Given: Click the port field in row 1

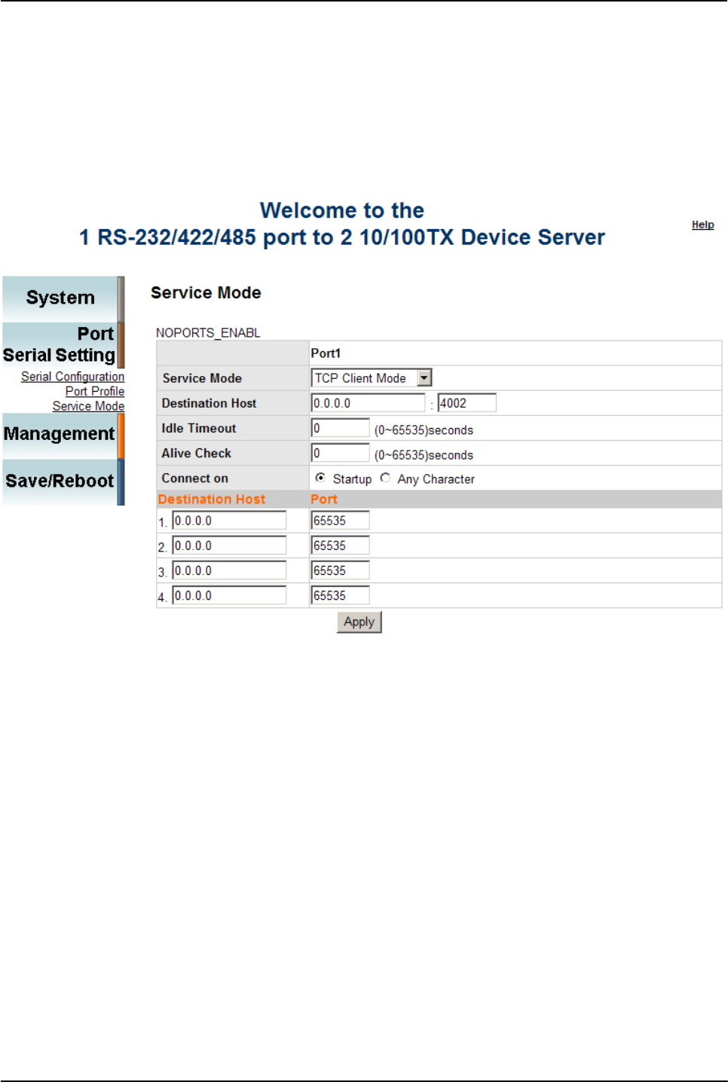Looking at the screenshot, I should coord(340,521).
